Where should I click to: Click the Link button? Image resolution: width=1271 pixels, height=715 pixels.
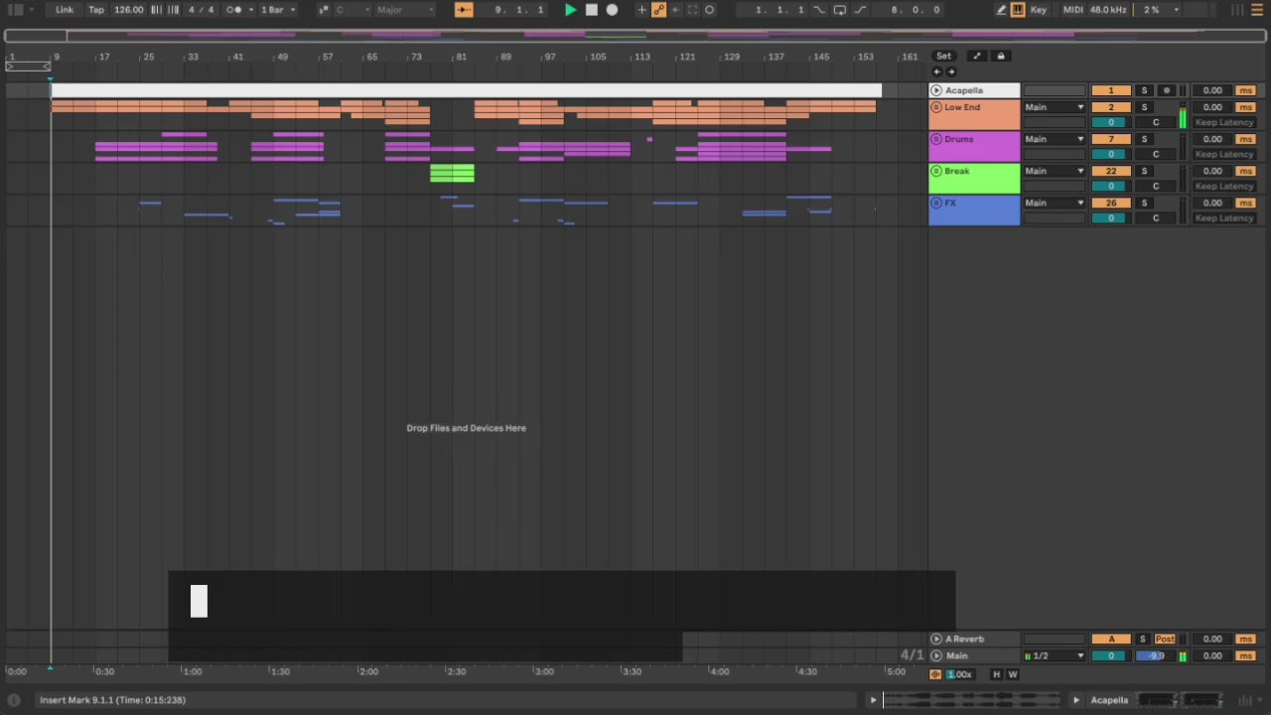65,10
